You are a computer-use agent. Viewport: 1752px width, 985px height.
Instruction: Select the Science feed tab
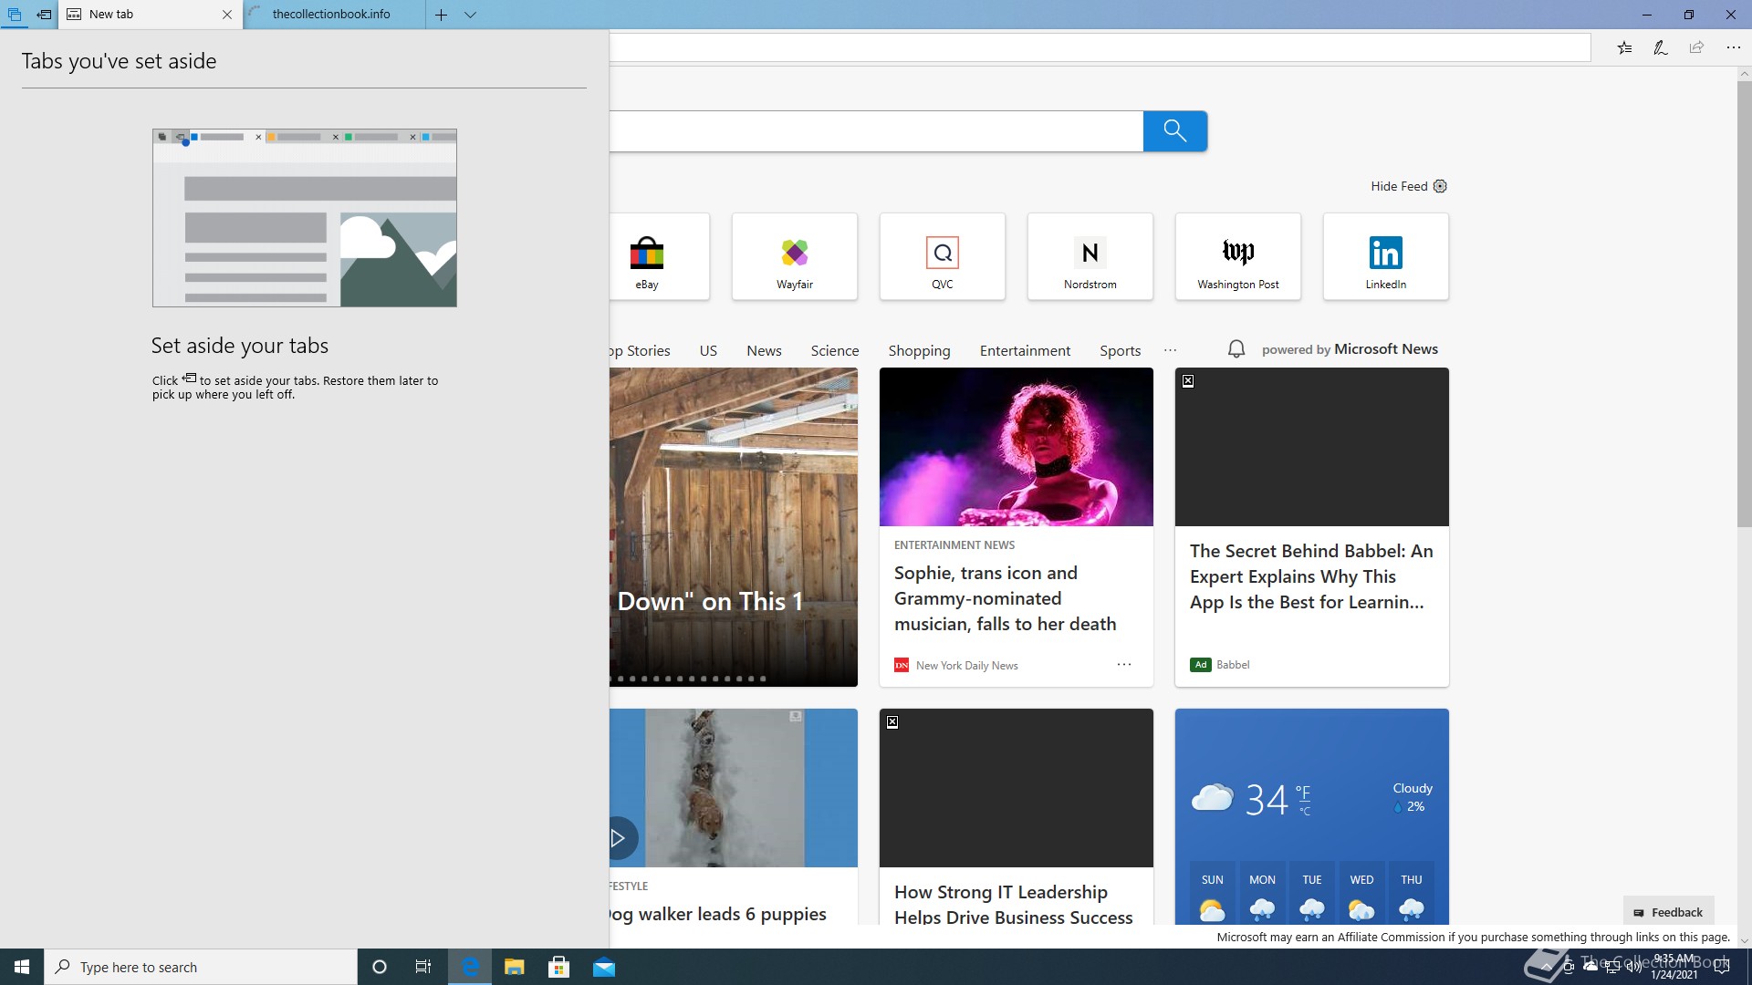835,351
